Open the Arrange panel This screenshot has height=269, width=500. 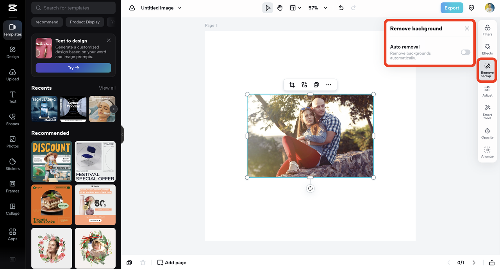(x=487, y=152)
